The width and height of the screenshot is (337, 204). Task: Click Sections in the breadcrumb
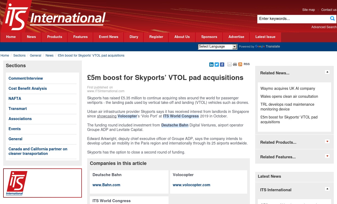click(x=19, y=56)
